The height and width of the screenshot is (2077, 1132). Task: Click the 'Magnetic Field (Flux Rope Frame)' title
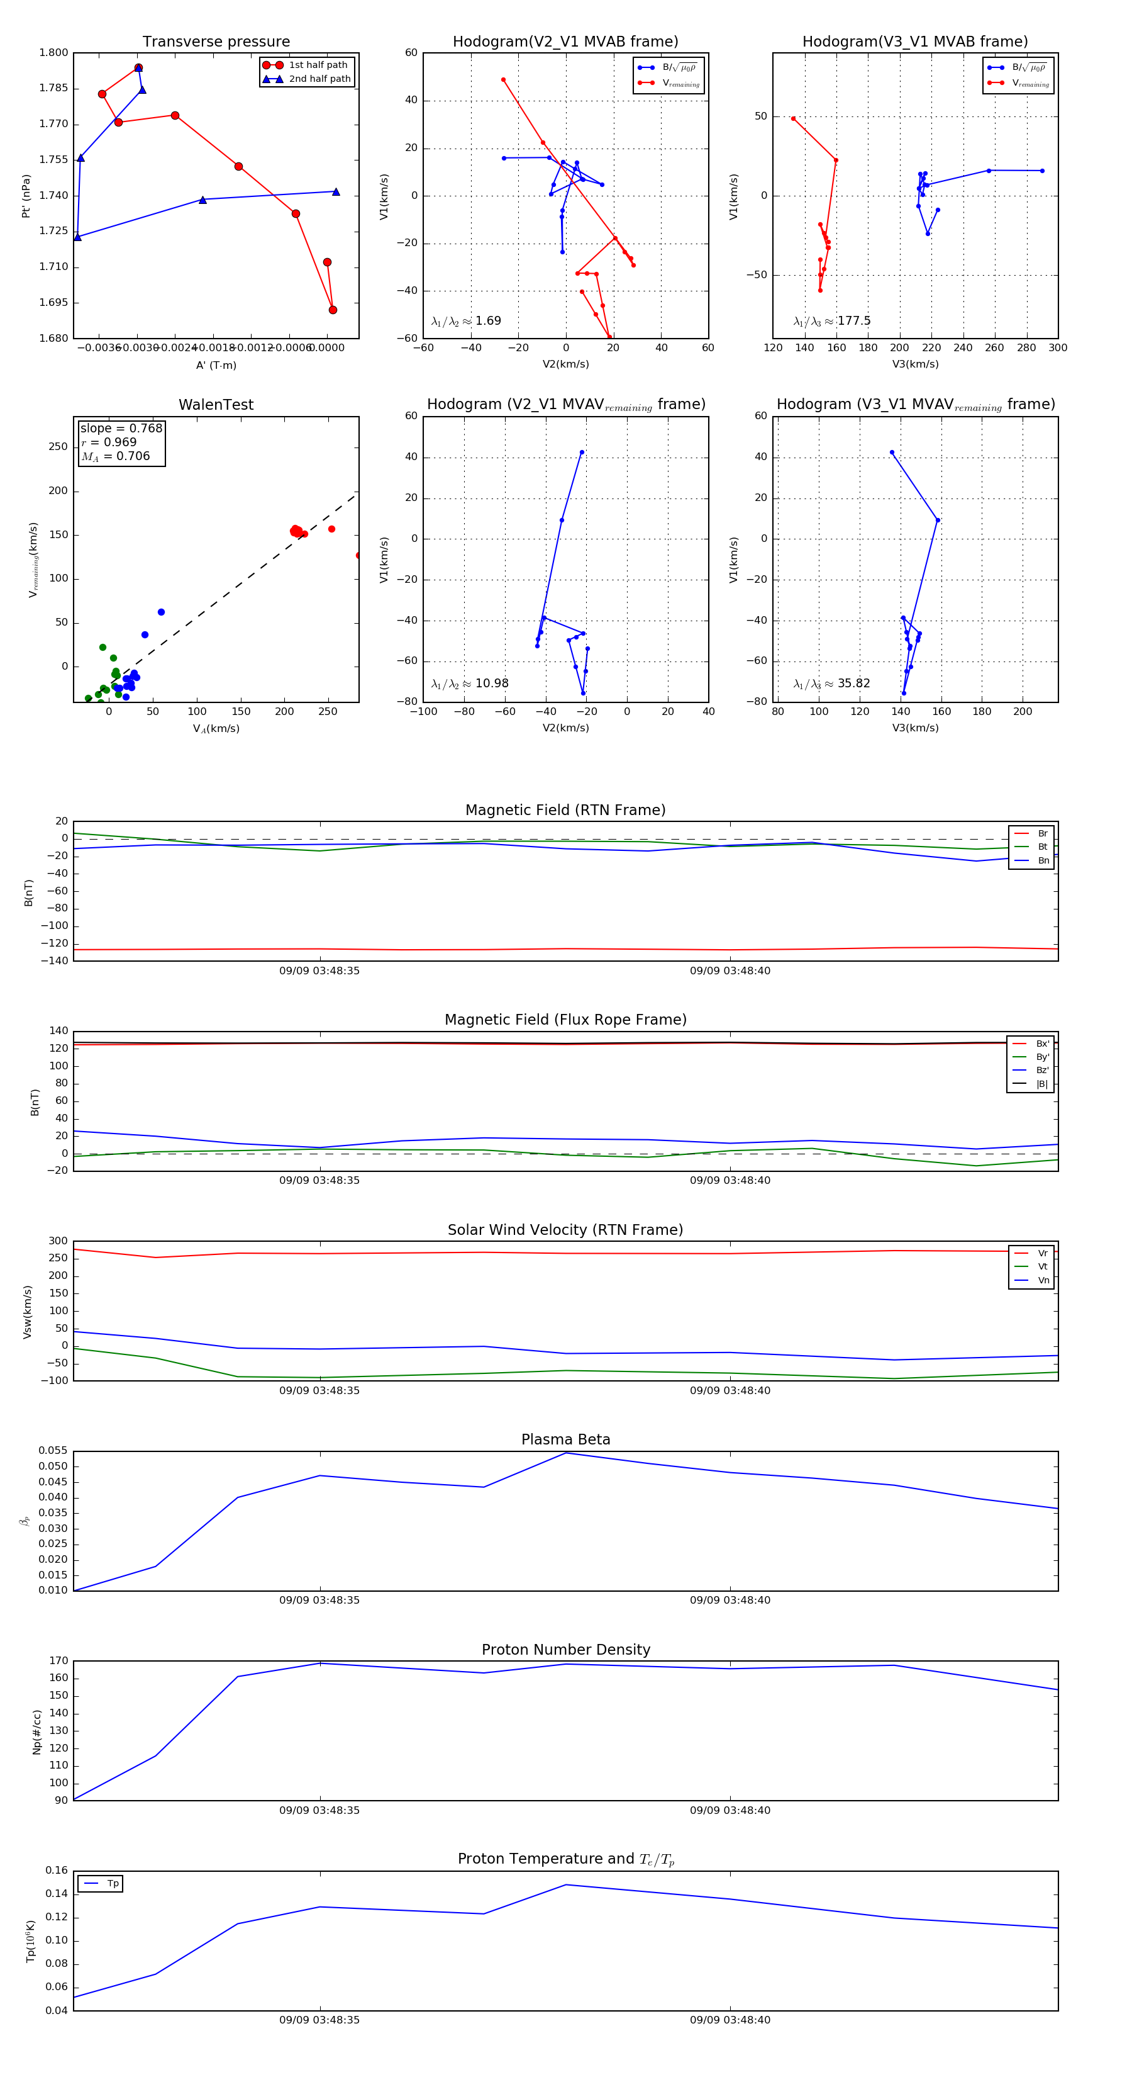tap(565, 1020)
